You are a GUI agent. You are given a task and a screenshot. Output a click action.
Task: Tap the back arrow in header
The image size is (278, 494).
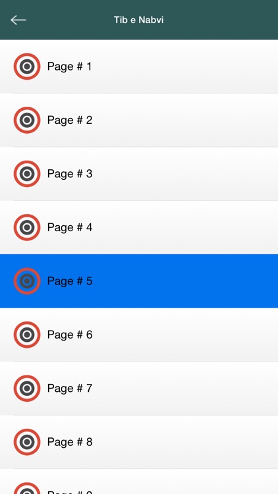click(18, 20)
